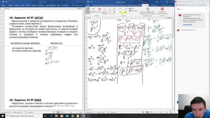Switch to print layout in left Word
Viewport: 210px width, 118px height.
click(x=58, y=112)
